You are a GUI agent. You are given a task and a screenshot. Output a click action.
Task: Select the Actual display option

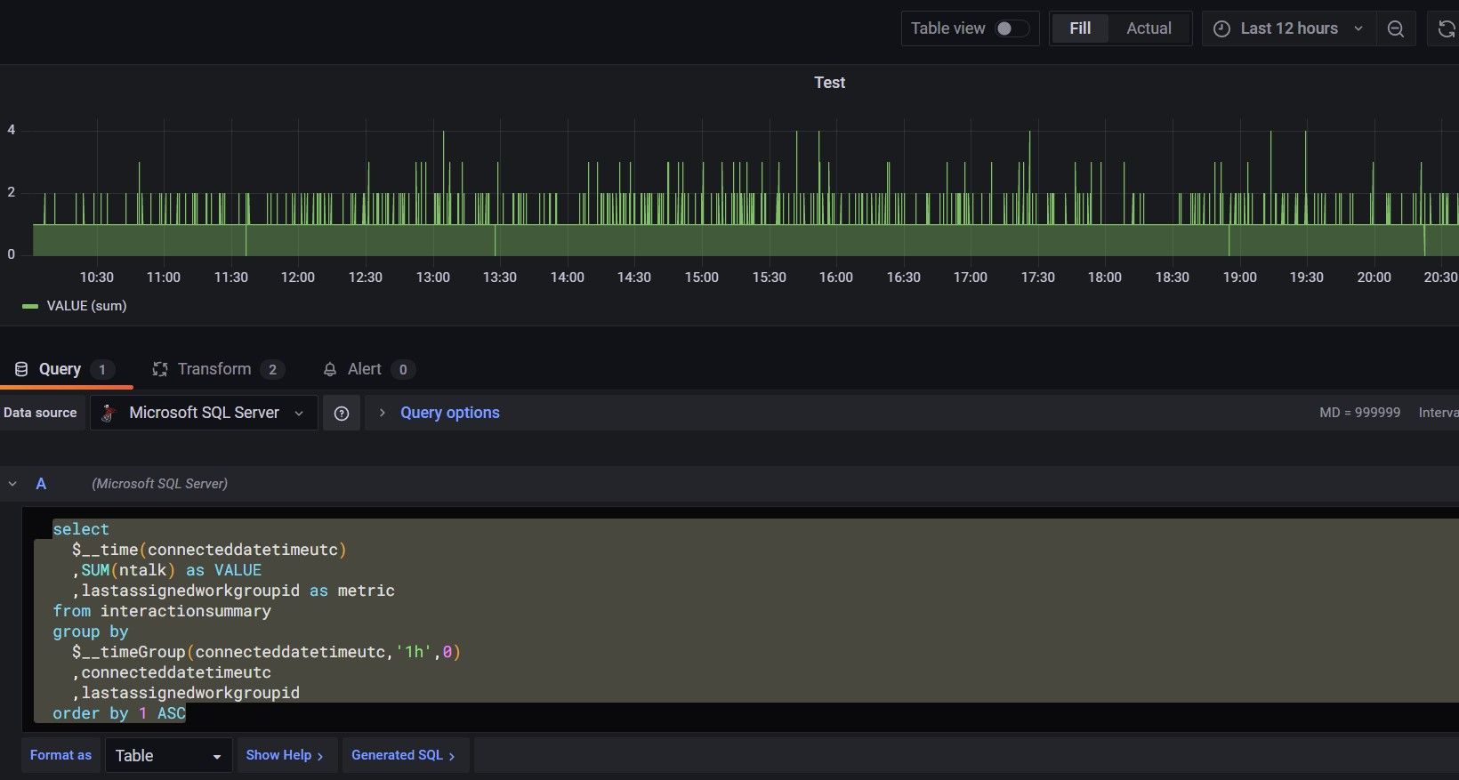tap(1149, 28)
